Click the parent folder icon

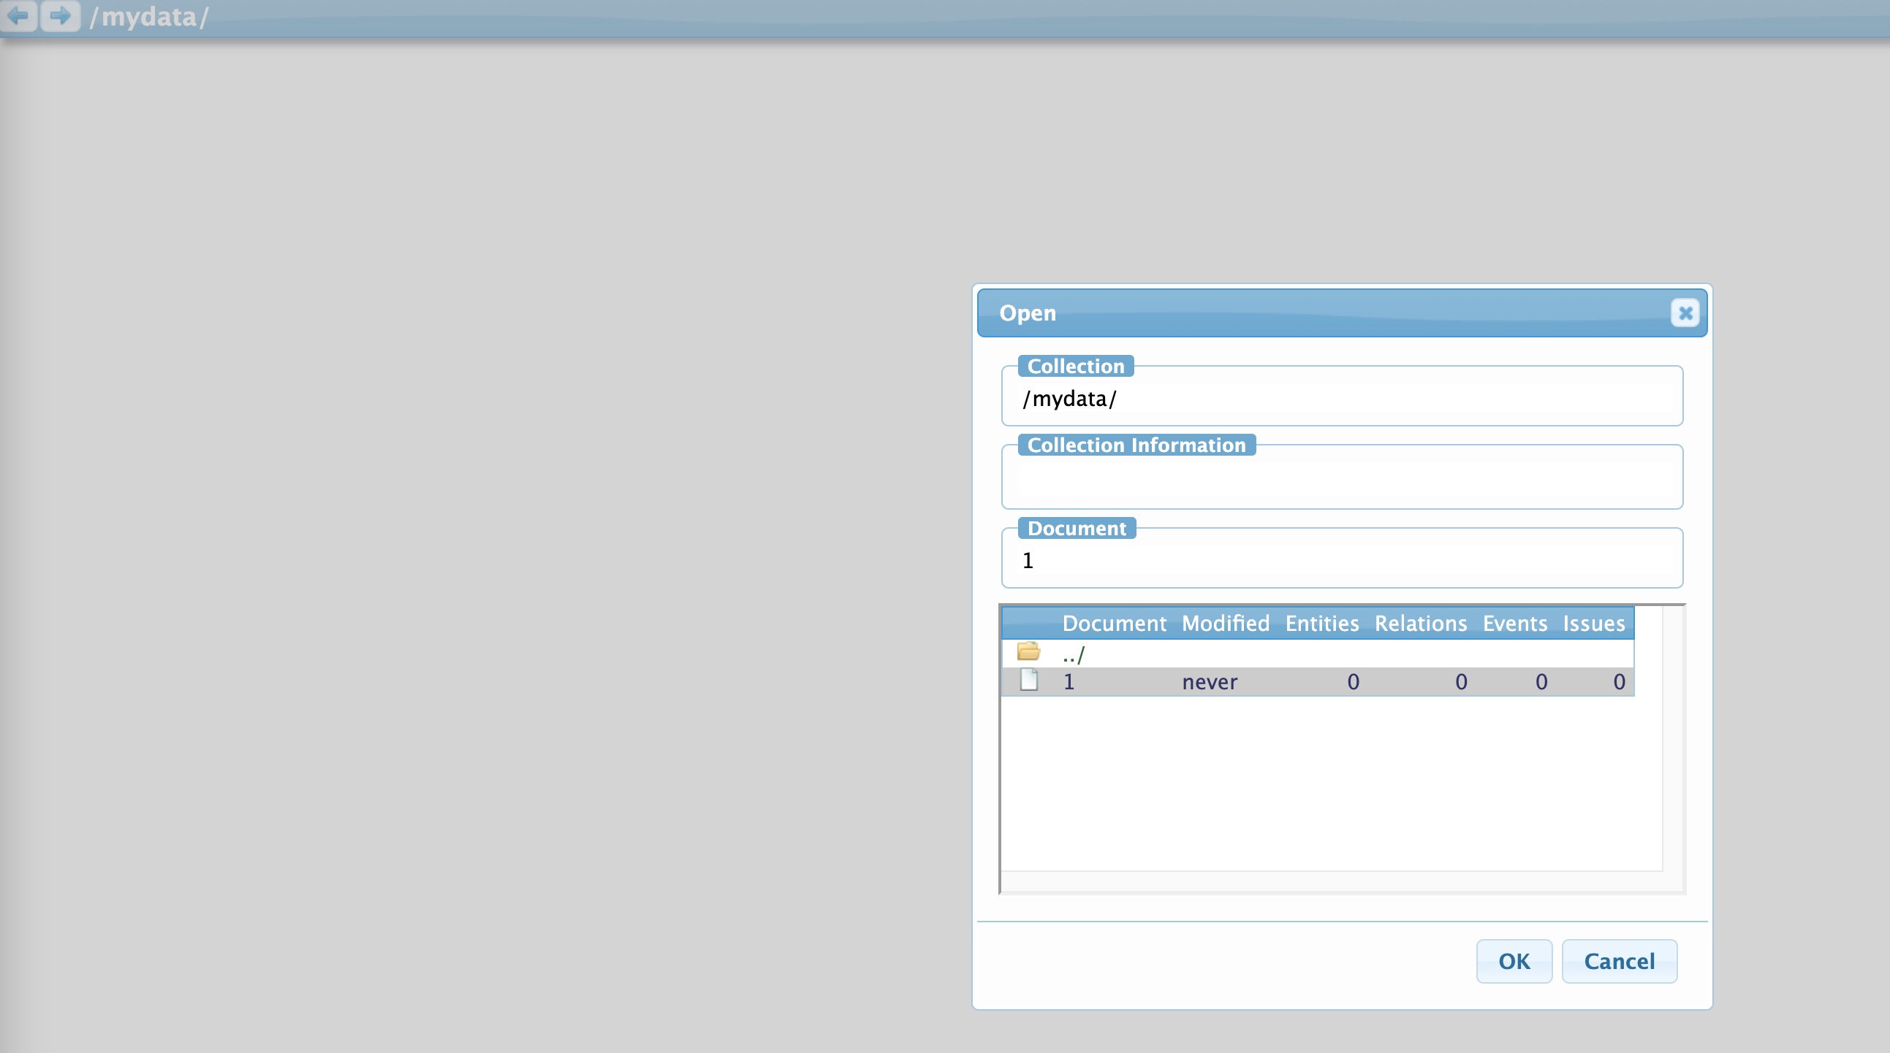[1028, 651]
